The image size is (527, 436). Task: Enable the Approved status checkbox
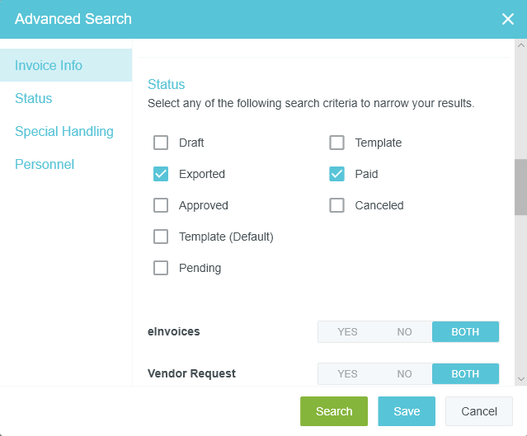[x=162, y=205]
